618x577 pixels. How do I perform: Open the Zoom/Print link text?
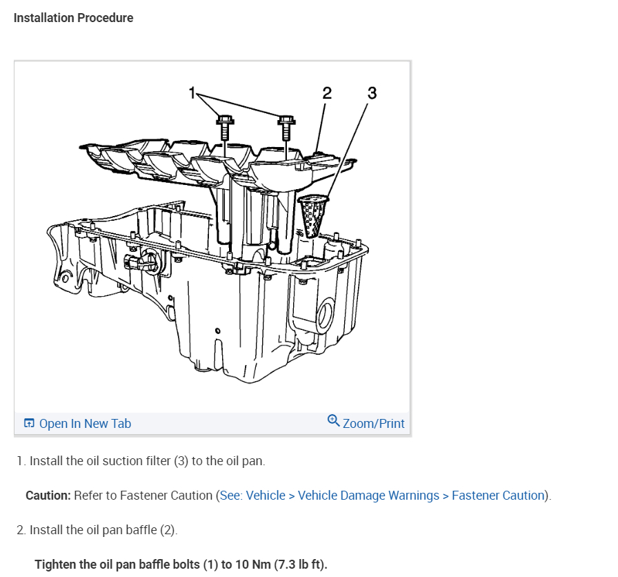pyautogui.click(x=373, y=423)
